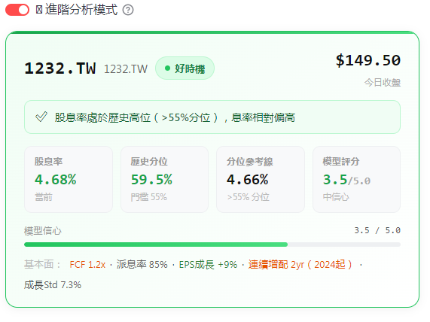This screenshot has height=322, width=430.
Task: Click the 派息率 85% fundamental
Action: click(x=142, y=265)
